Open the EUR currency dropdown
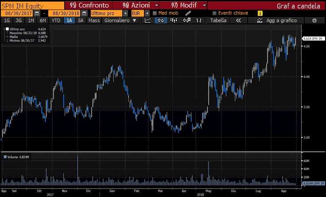The image size is (326, 197). 147,13
